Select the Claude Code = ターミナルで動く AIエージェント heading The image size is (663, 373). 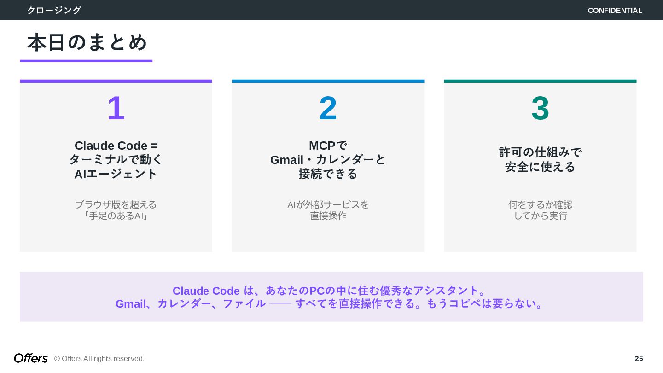[116, 159]
